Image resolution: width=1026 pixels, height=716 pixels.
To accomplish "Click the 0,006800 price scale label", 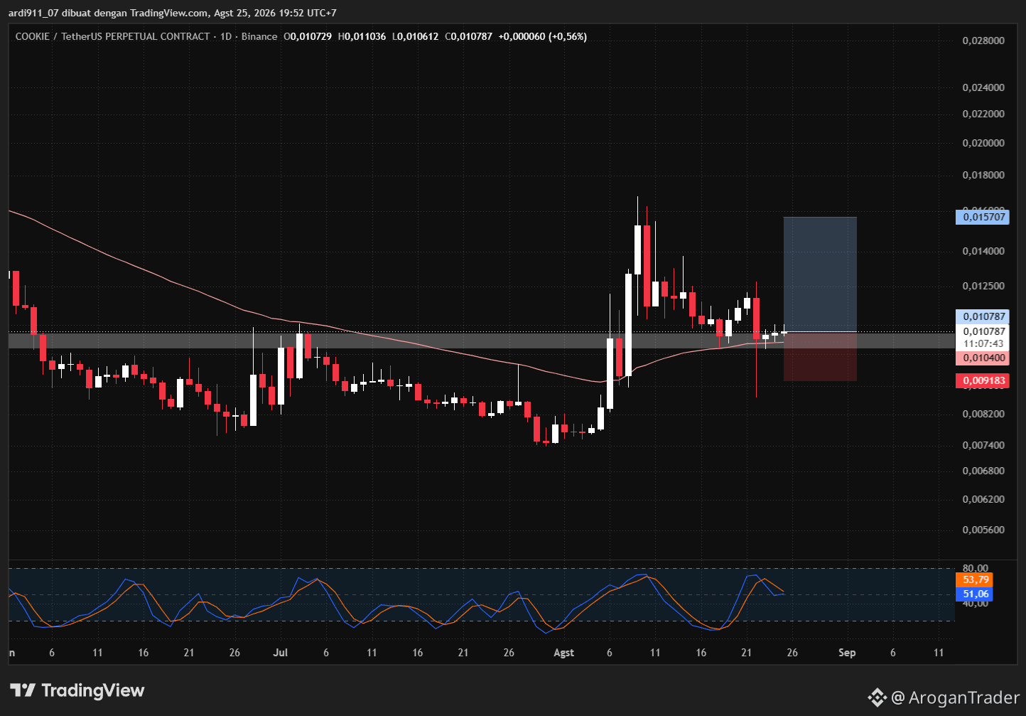I will (983, 471).
